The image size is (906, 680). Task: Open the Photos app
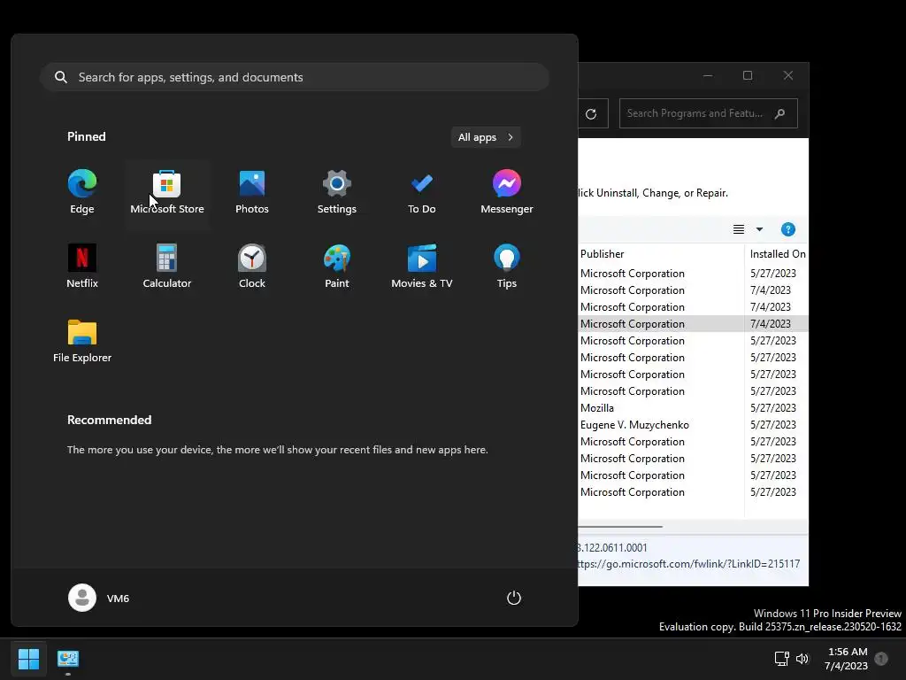[252, 192]
